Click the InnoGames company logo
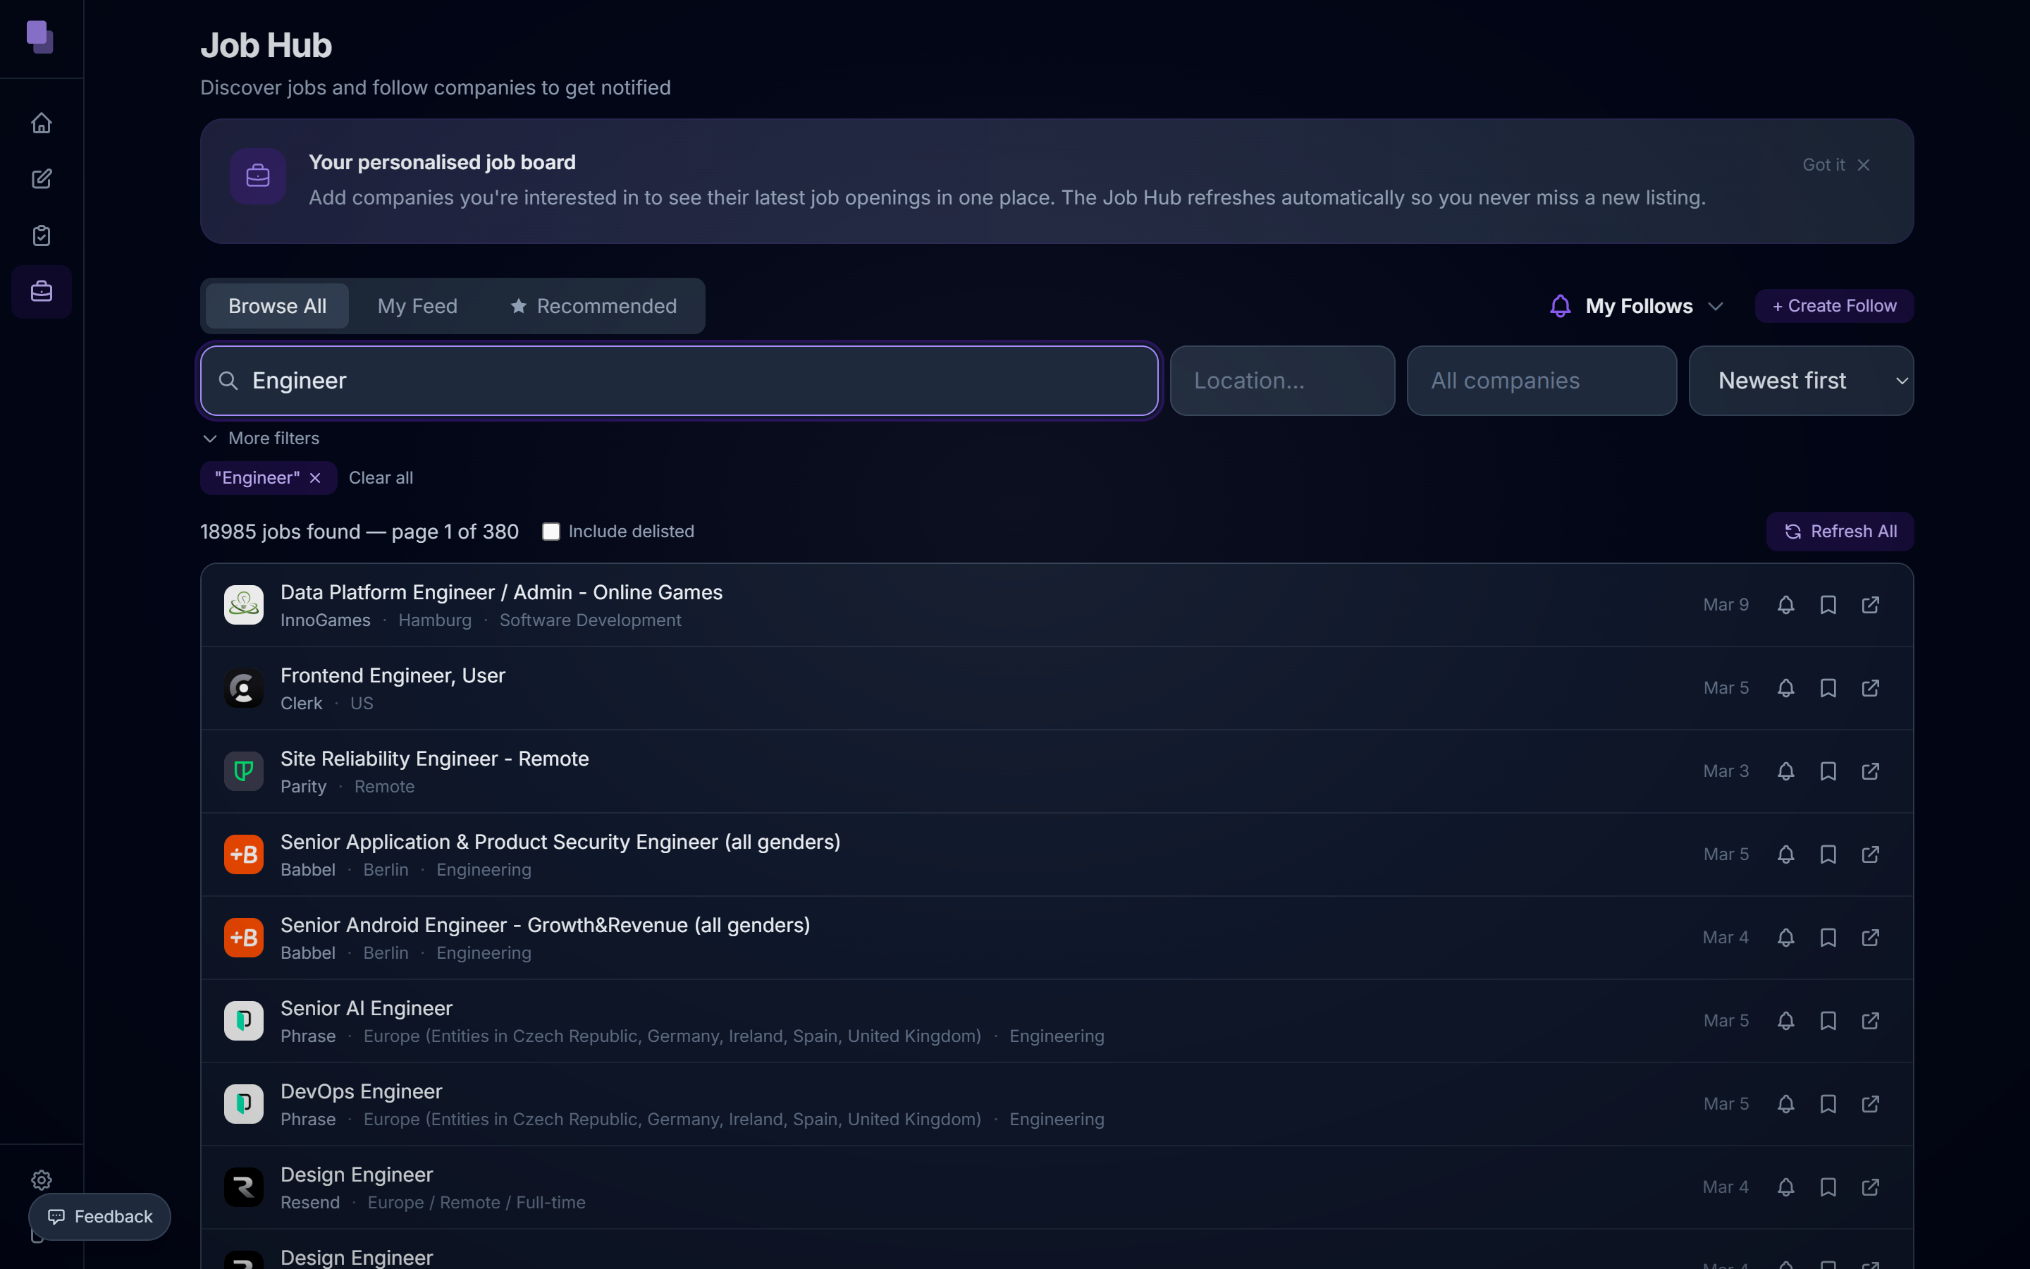This screenshot has height=1269, width=2030. (243, 604)
